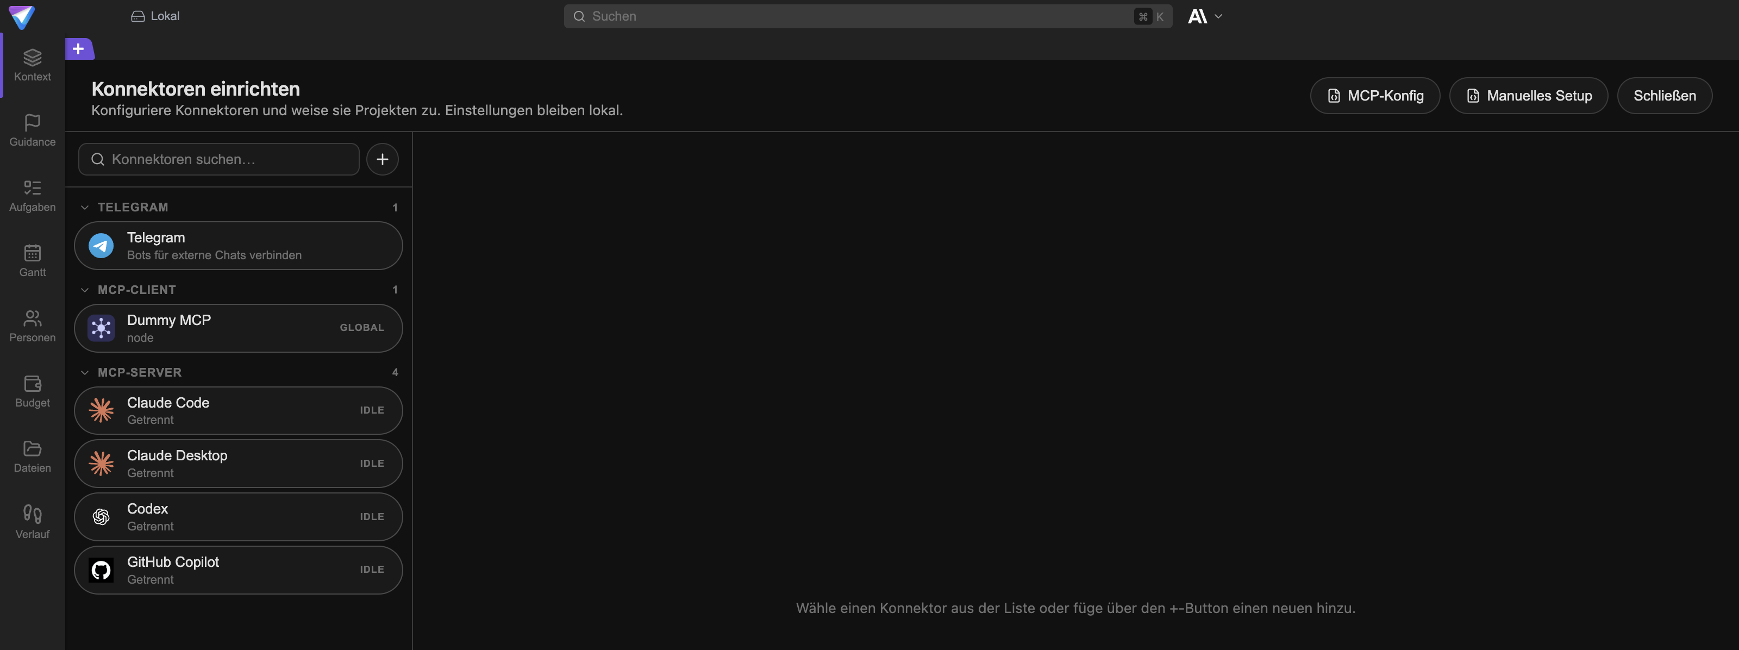Click the TELEGRAM group heading

pos(133,207)
